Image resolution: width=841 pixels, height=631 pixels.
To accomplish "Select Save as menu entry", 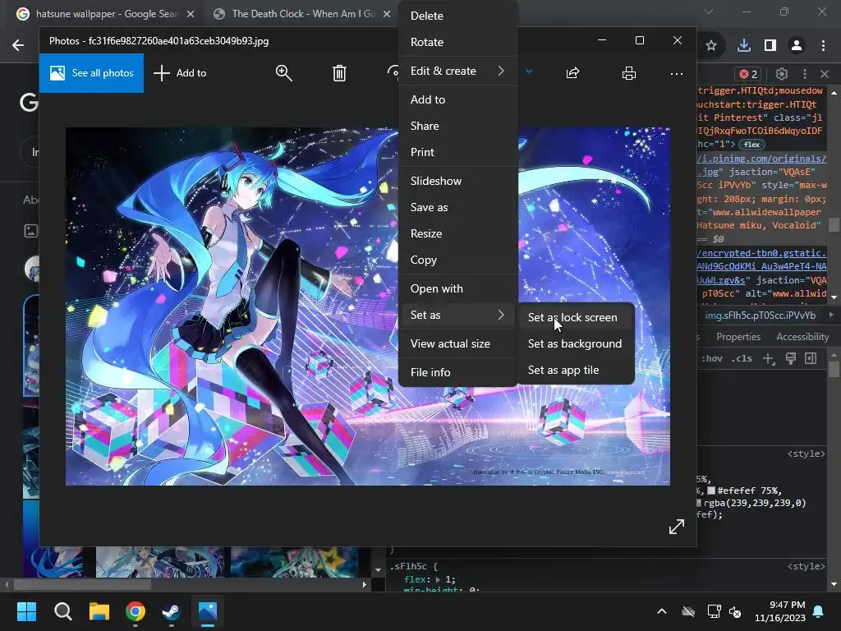I will click(x=458, y=207).
